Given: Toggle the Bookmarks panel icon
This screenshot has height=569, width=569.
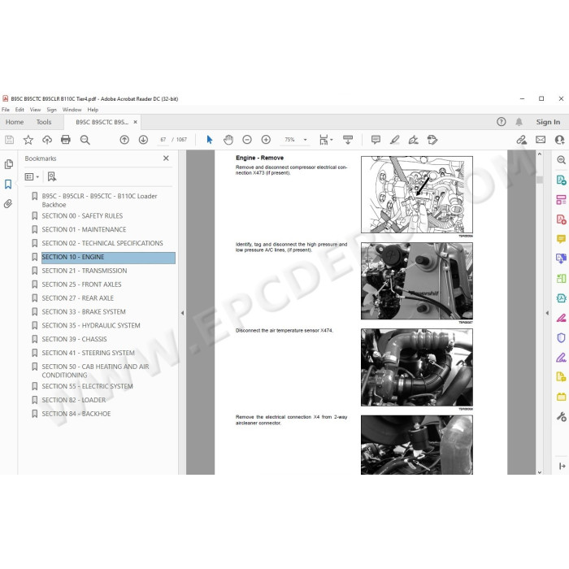Looking at the screenshot, I should point(8,184).
